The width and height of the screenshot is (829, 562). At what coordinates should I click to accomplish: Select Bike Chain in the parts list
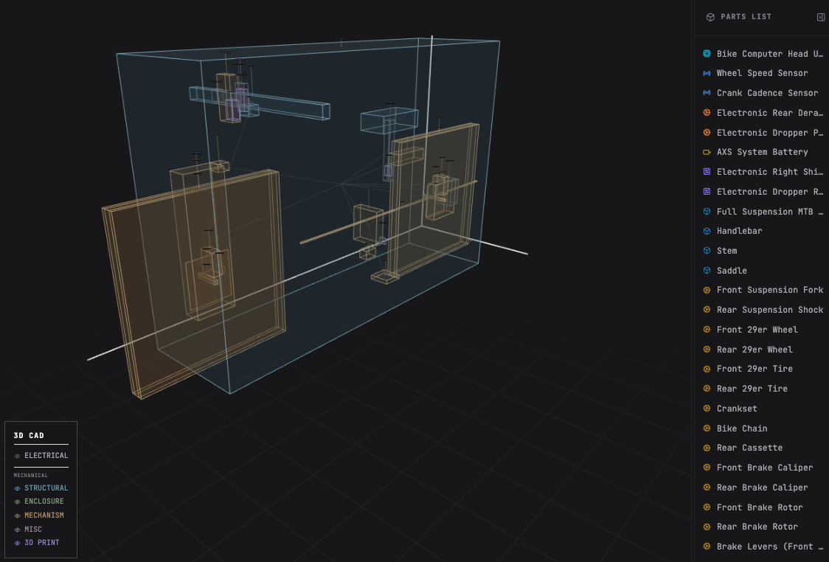point(742,429)
